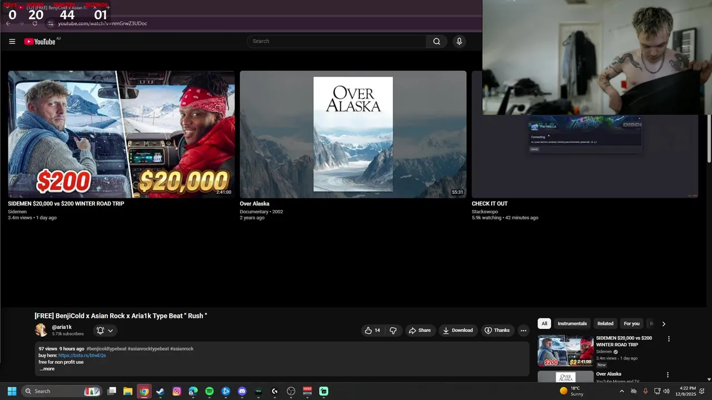Open the @aria1k channel name link
This screenshot has height=400, width=712.
[62, 327]
